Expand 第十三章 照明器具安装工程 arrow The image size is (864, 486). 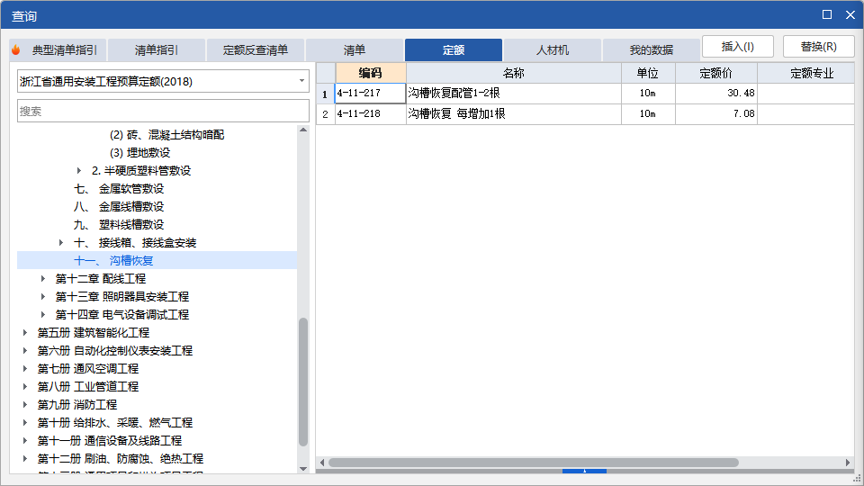42,297
